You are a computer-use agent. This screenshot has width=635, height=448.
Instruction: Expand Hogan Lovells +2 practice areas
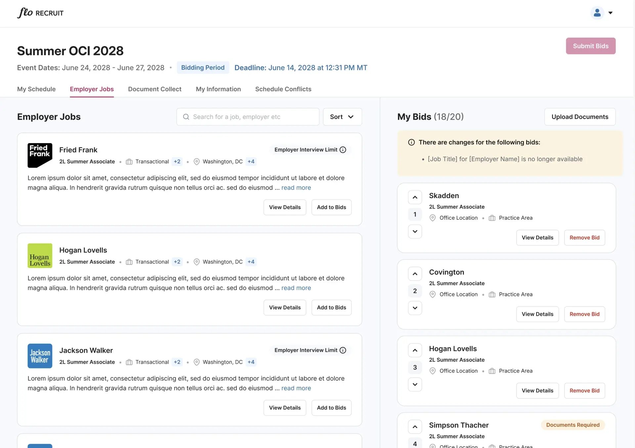(x=177, y=262)
